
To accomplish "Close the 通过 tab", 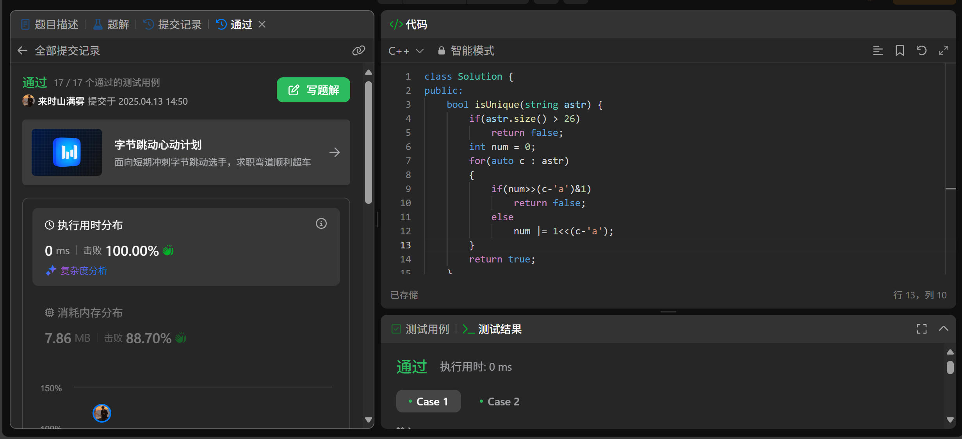I will pyautogui.click(x=262, y=24).
